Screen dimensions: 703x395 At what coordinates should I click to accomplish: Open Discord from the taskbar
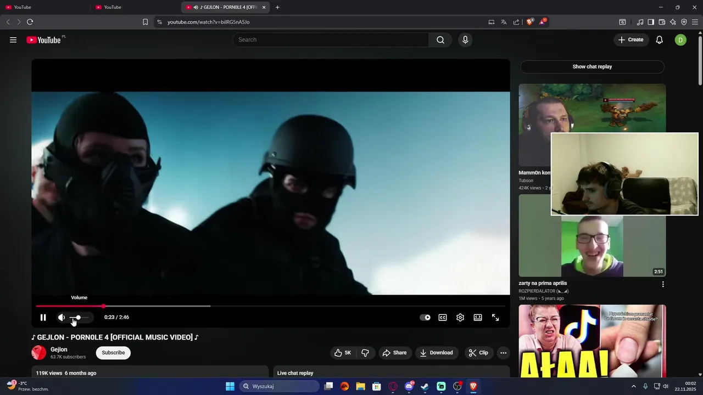[409, 386]
